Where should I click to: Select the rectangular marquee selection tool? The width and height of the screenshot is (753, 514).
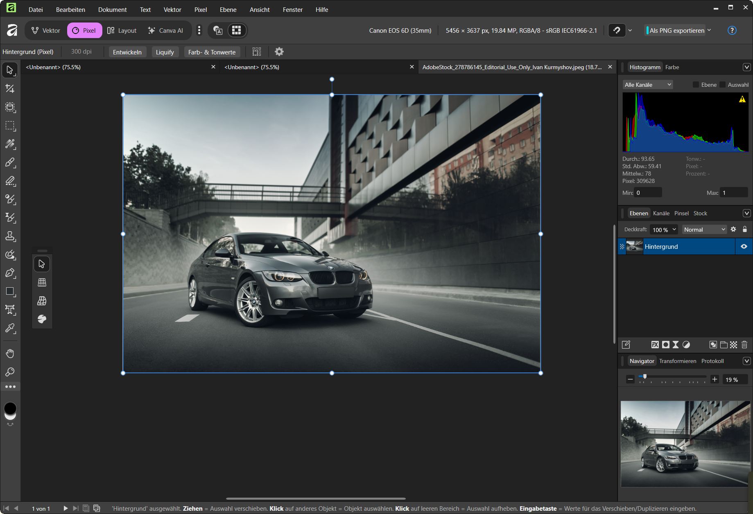[x=10, y=126]
